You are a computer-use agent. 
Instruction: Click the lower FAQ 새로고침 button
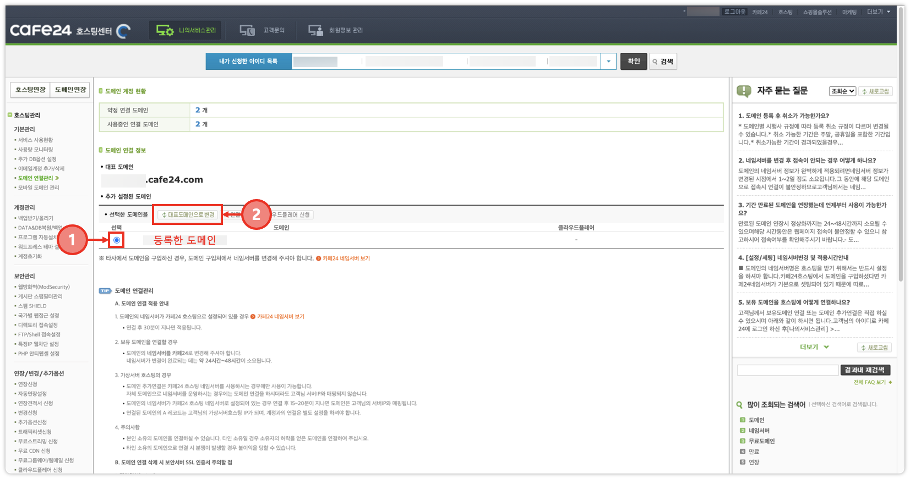[875, 348]
